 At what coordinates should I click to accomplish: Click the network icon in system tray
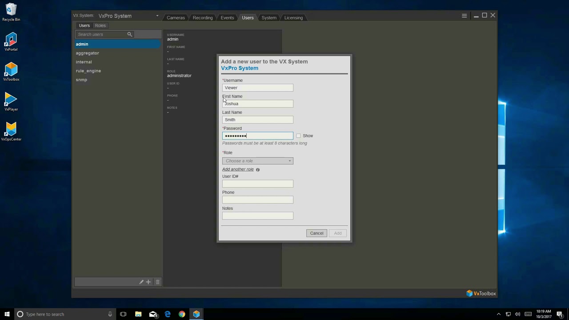508,314
